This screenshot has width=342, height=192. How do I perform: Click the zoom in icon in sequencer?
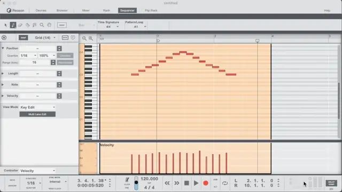click(x=91, y=38)
